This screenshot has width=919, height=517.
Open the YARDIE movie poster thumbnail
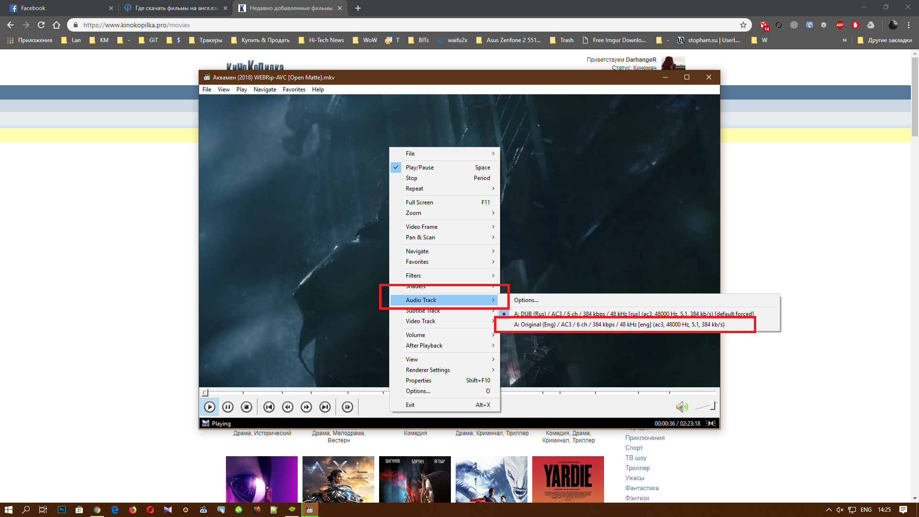(x=568, y=479)
